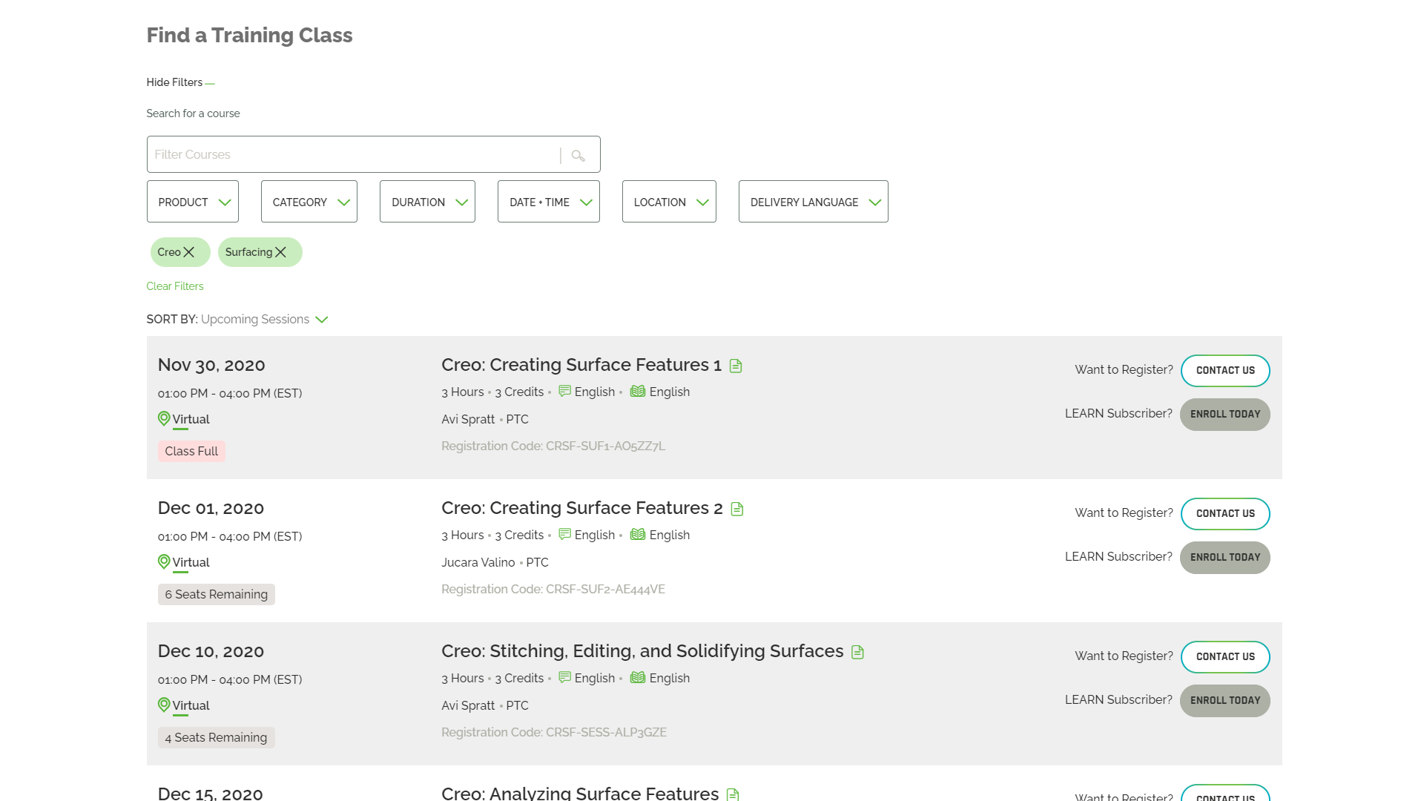
Task: Open the DATE + TIME dropdown
Action: point(549,202)
